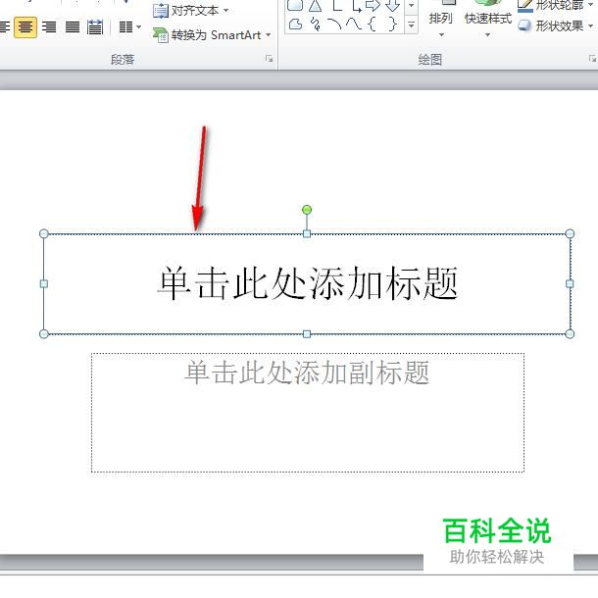The height and width of the screenshot is (598, 598).
Task: Apply left text alignment
Action: [x=5, y=27]
